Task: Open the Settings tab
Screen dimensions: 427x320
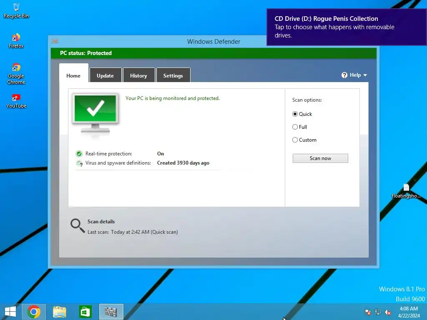Action: click(173, 75)
